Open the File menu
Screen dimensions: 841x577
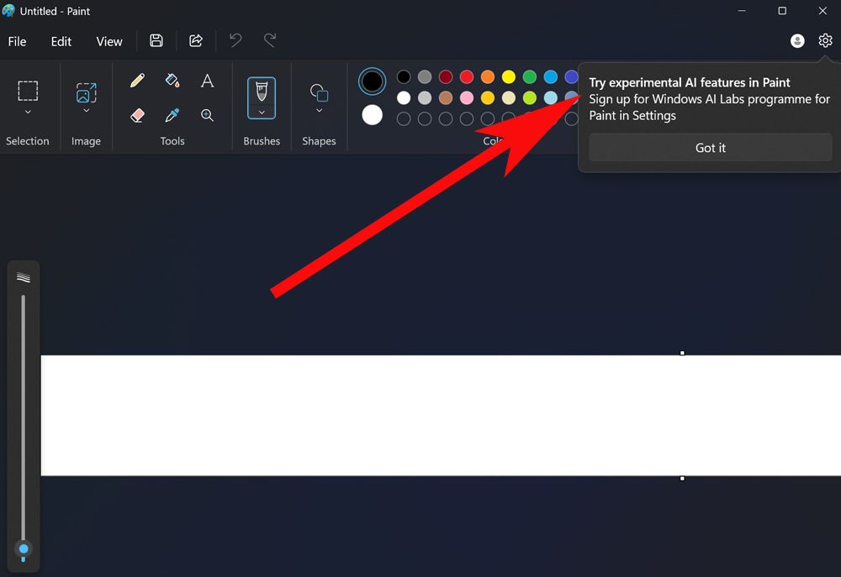pyautogui.click(x=17, y=41)
